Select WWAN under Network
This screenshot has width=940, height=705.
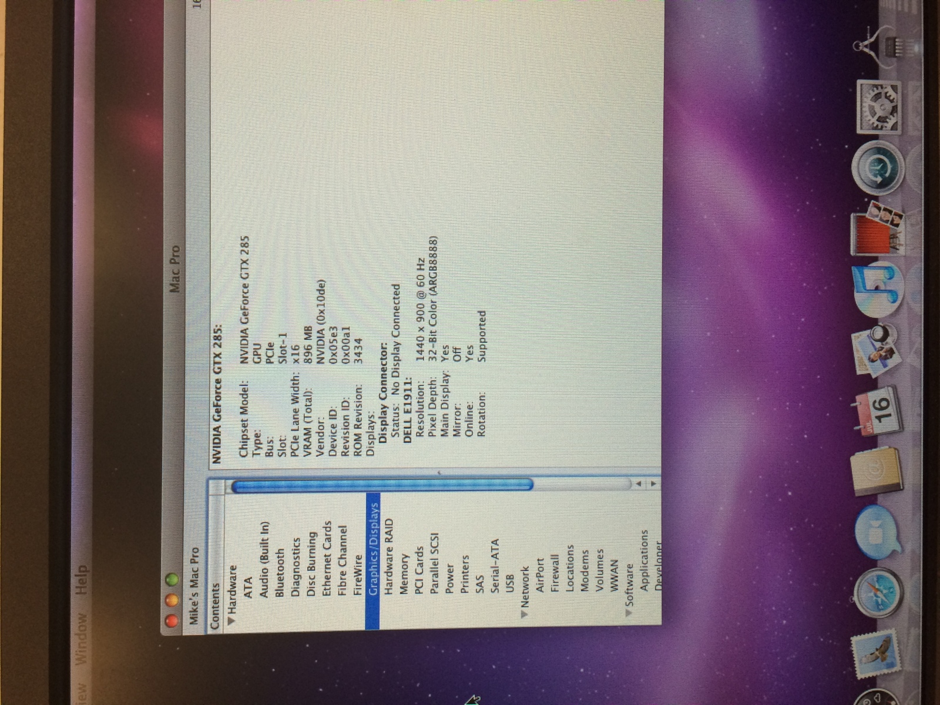click(615, 575)
